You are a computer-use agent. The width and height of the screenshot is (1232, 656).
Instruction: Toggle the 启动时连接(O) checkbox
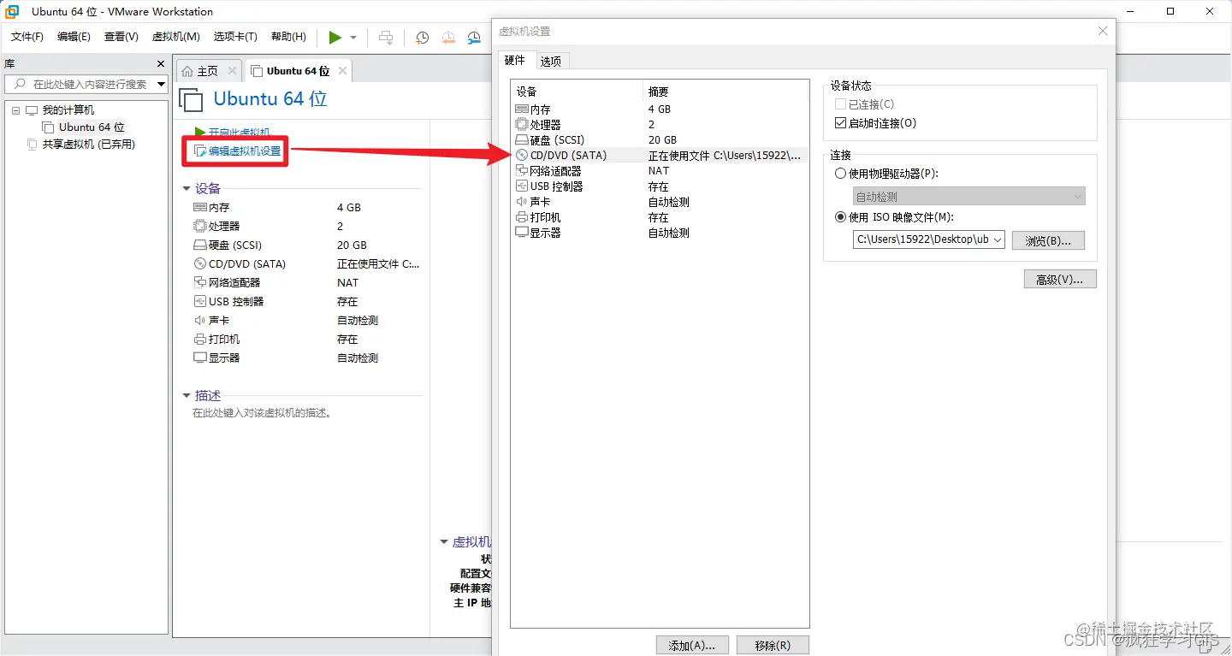[840, 123]
